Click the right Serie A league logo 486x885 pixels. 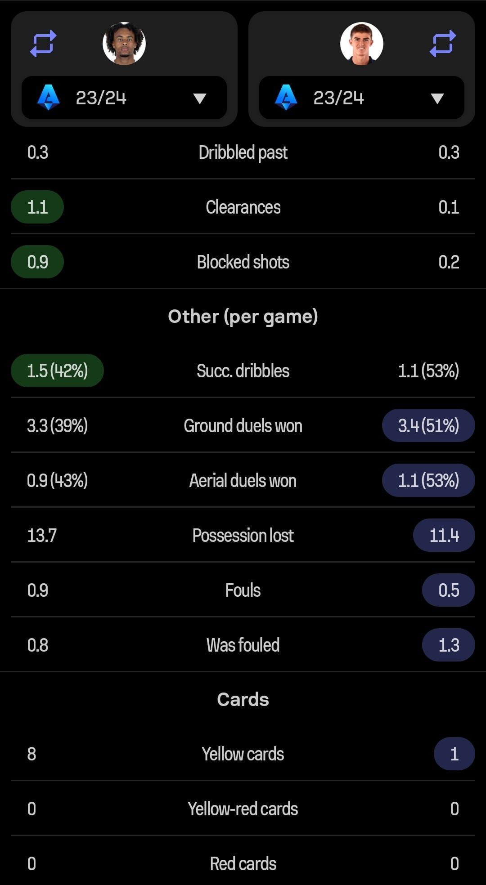[x=286, y=98]
